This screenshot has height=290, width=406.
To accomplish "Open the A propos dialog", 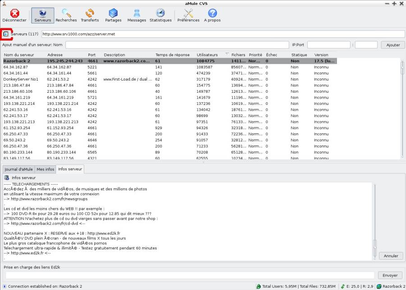I will [212, 15].
